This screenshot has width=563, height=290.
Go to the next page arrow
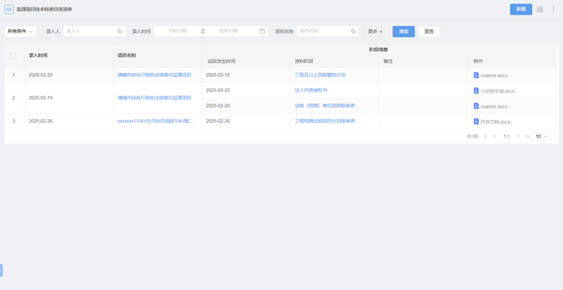point(518,137)
